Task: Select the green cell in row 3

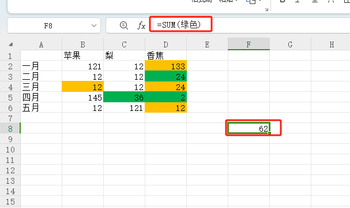Action: tap(165, 76)
